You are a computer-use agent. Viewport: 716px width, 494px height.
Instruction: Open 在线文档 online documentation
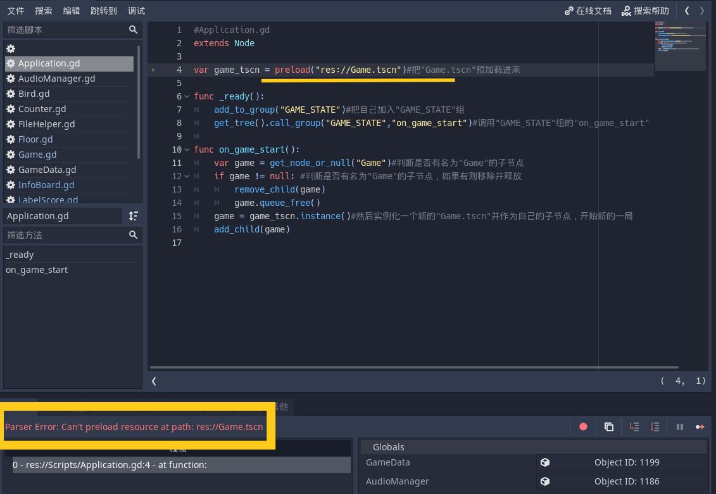[x=588, y=11]
